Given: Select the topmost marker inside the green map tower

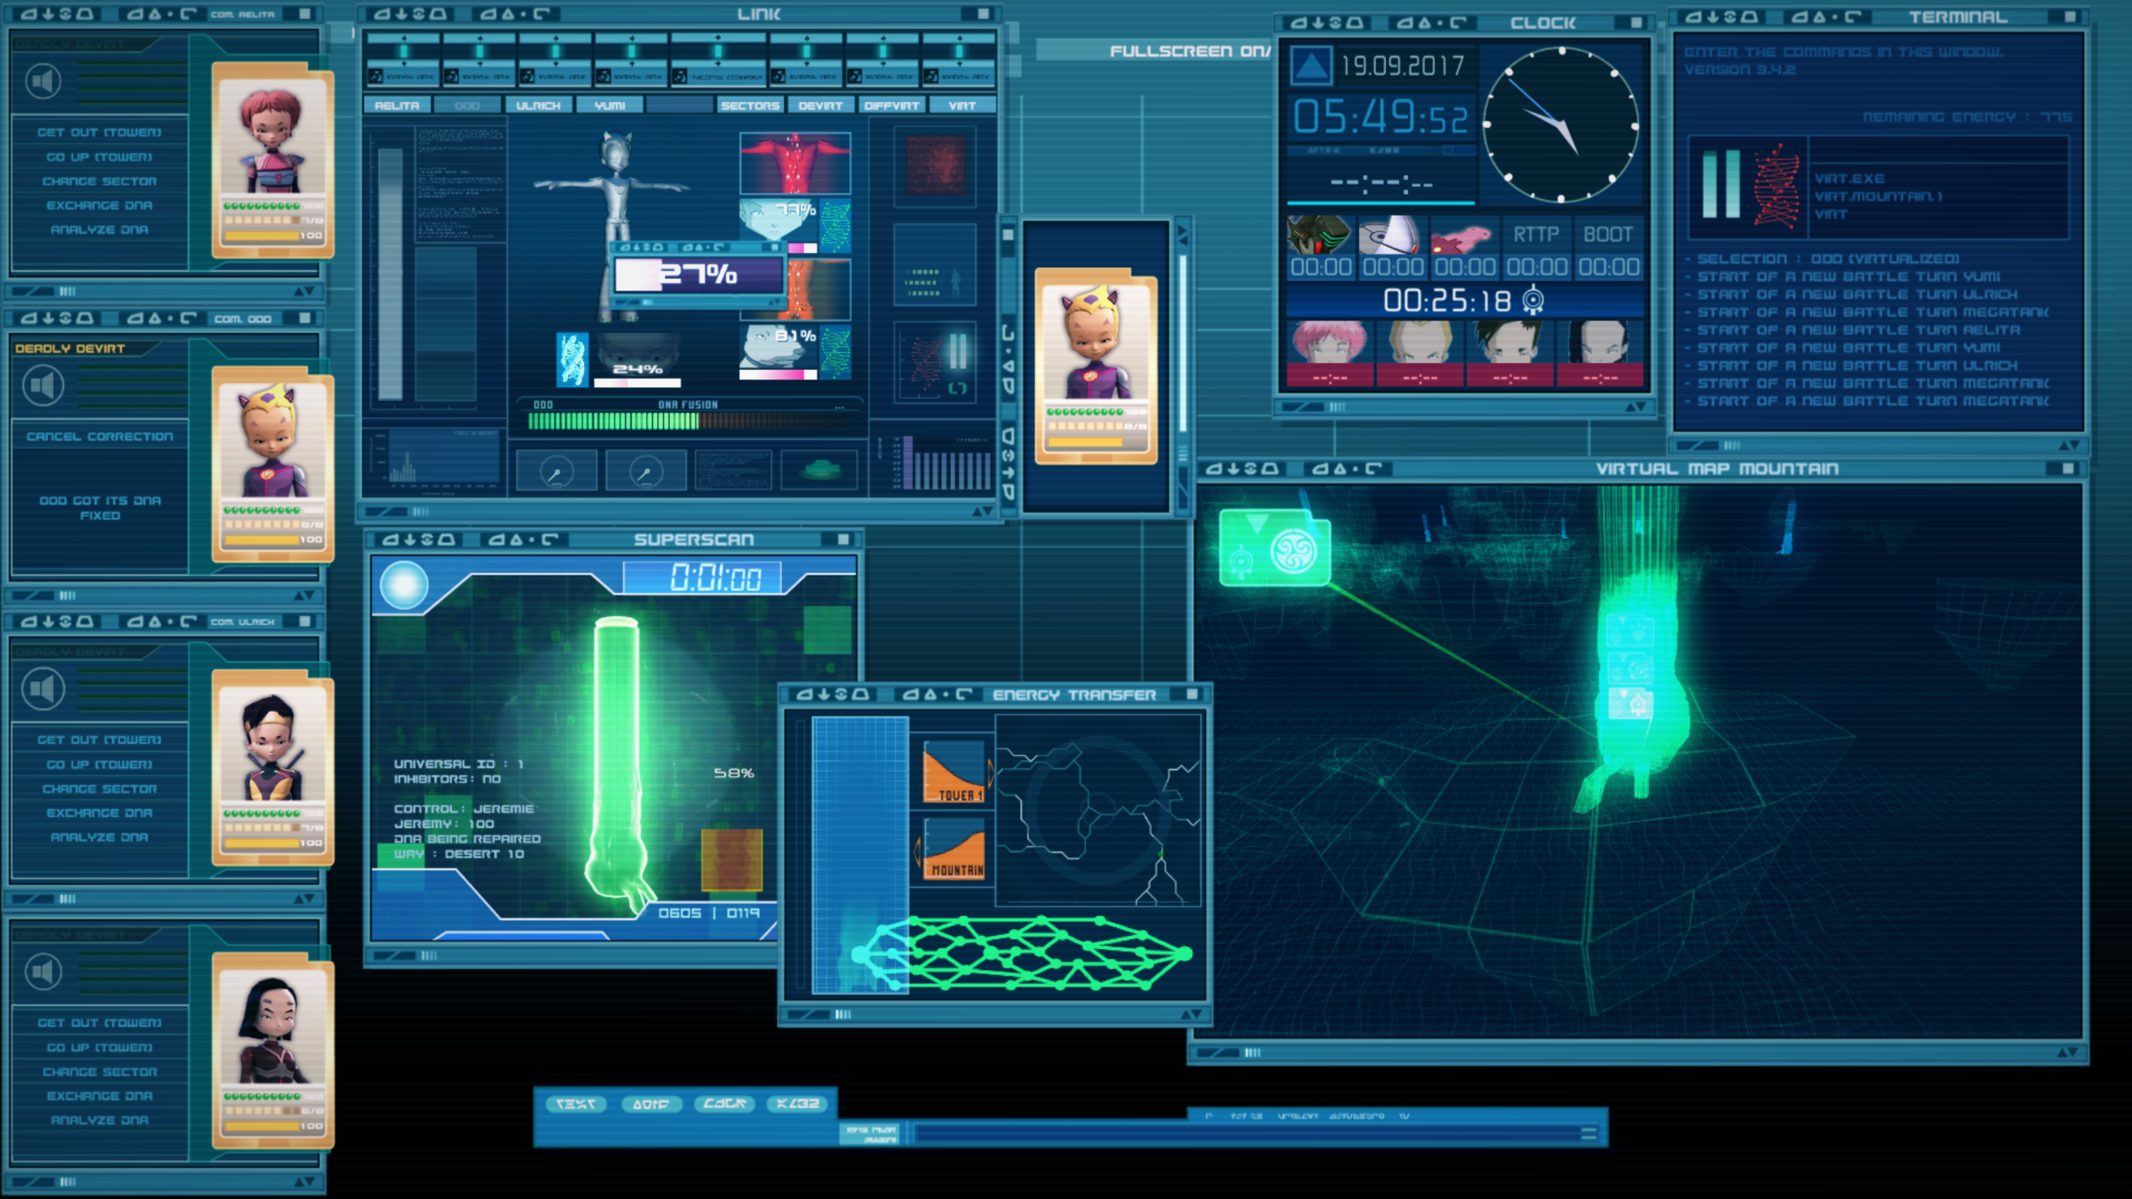Looking at the screenshot, I should (x=1630, y=631).
